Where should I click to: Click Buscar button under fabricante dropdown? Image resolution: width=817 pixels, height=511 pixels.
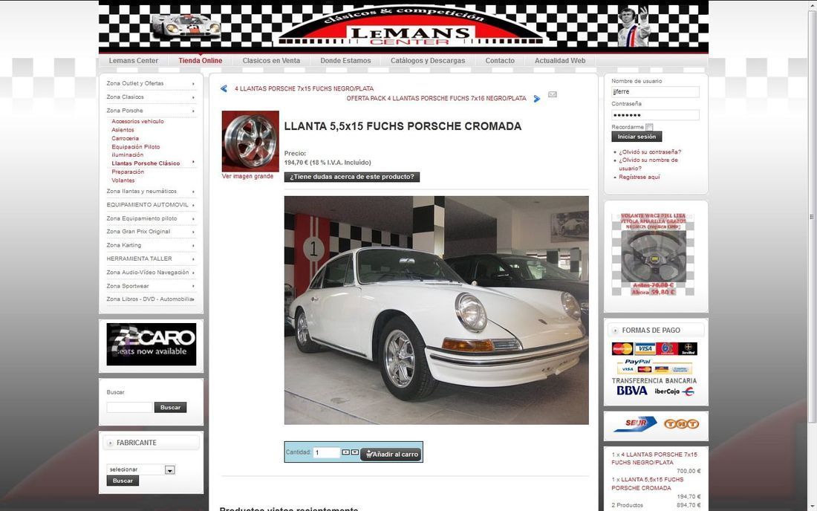click(x=123, y=481)
